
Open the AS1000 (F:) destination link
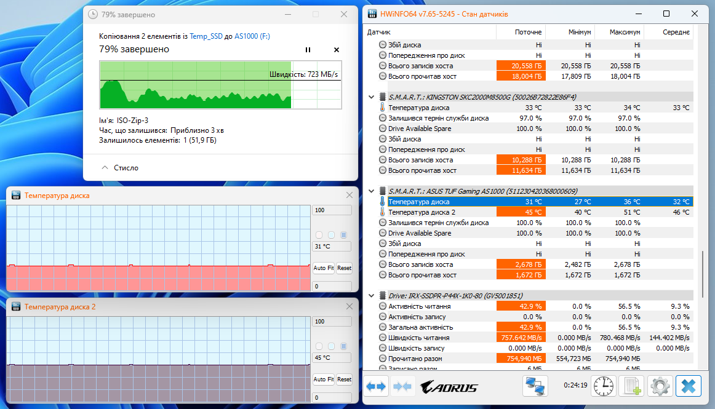[252, 36]
